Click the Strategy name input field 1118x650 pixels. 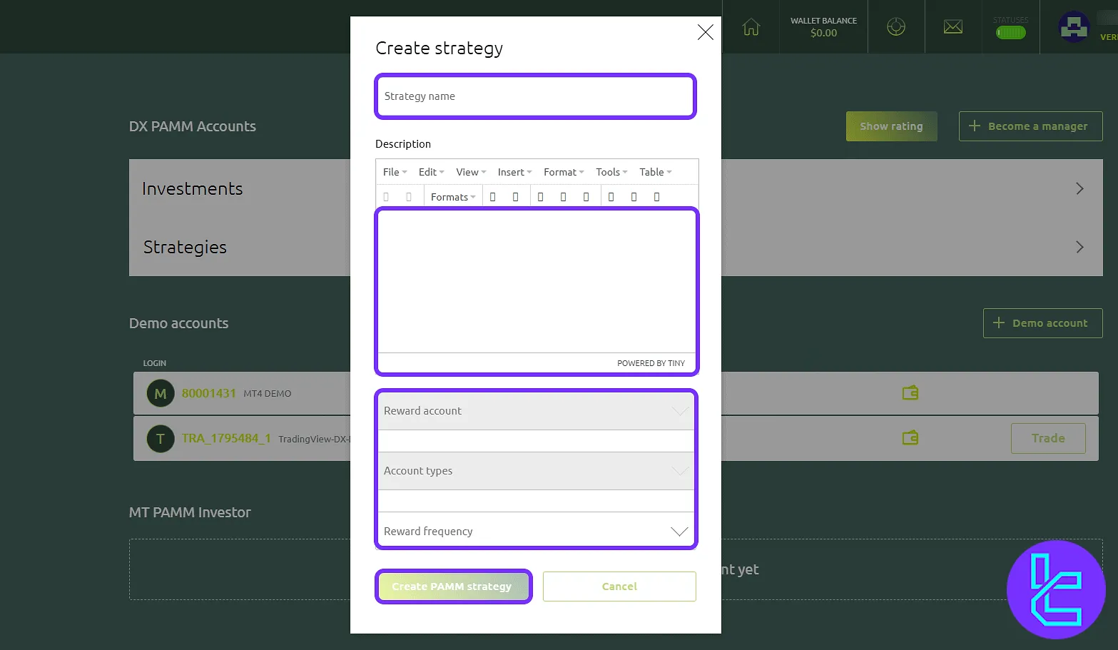(x=535, y=96)
